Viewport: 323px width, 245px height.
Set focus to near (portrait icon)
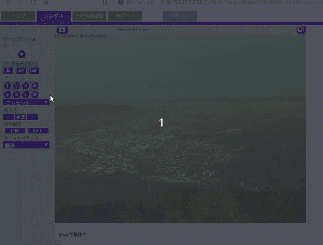coord(8,71)
